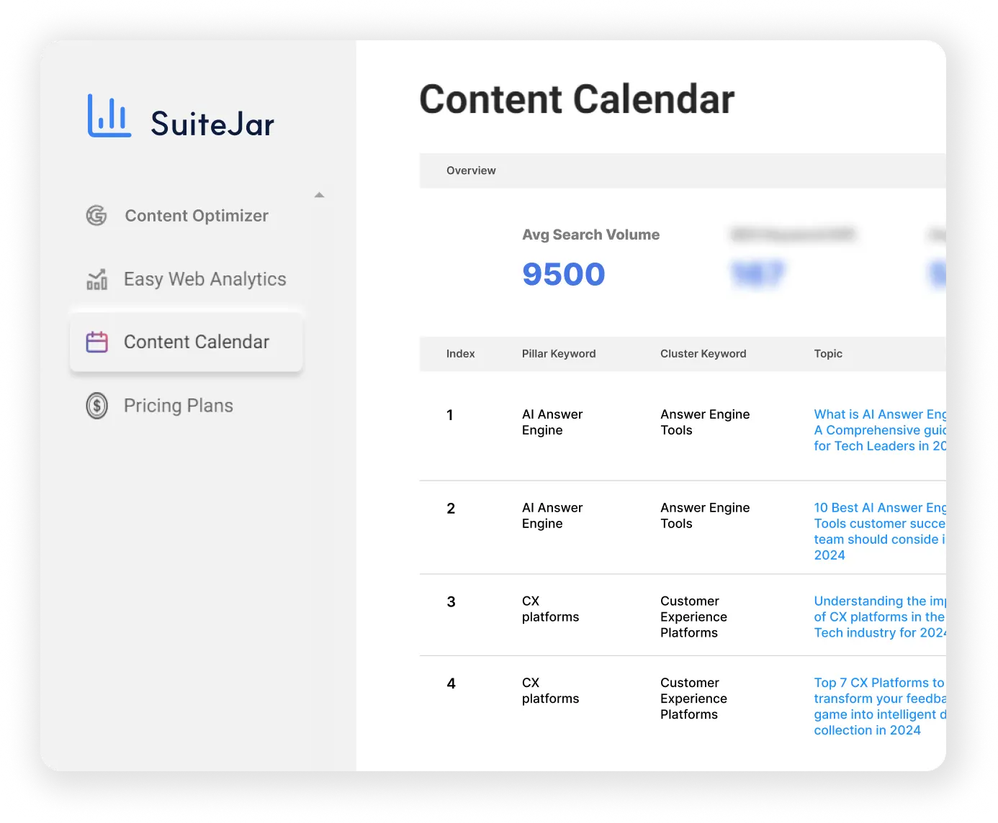The height and width of the screenshot is (823, 998).
Task: Click the Pillar Keyword column header
Action: pos(559,353)
